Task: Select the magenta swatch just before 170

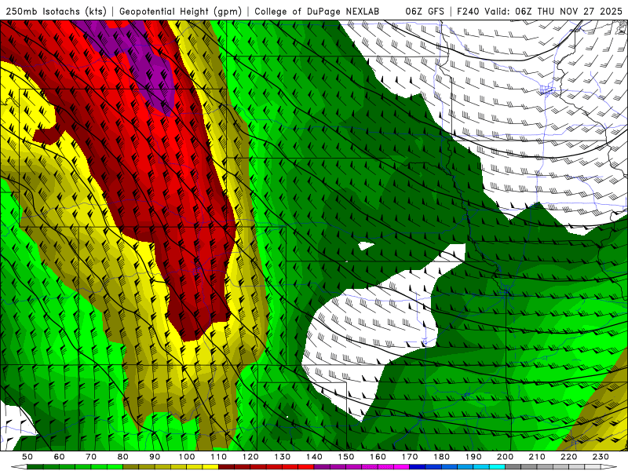Action: [401, 467]
